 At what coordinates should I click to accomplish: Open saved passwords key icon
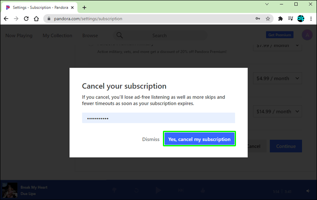pos(257,18)
